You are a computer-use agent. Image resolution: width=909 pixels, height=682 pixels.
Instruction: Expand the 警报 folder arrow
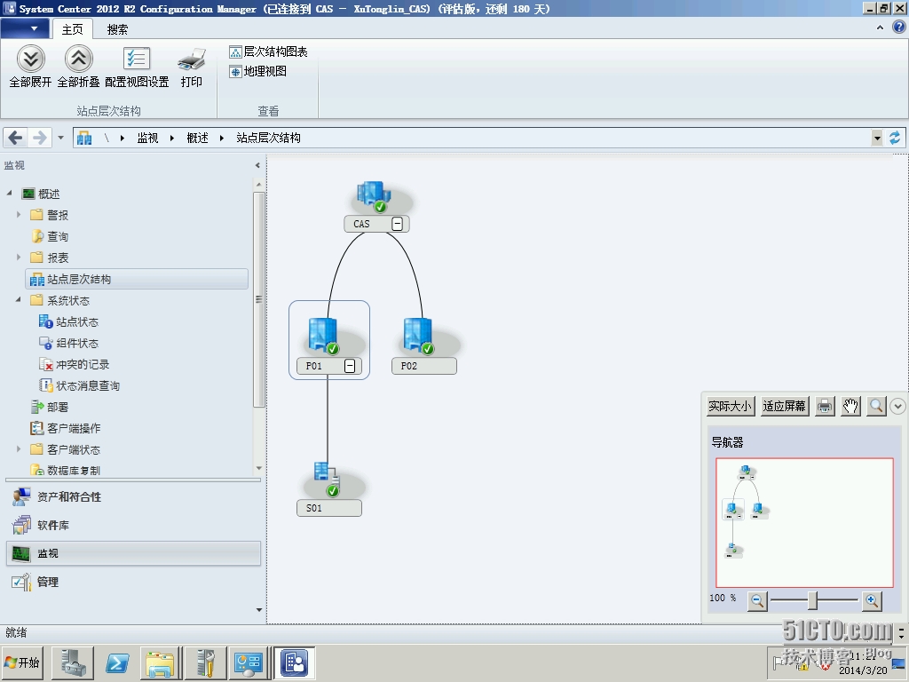click(19, 215)
